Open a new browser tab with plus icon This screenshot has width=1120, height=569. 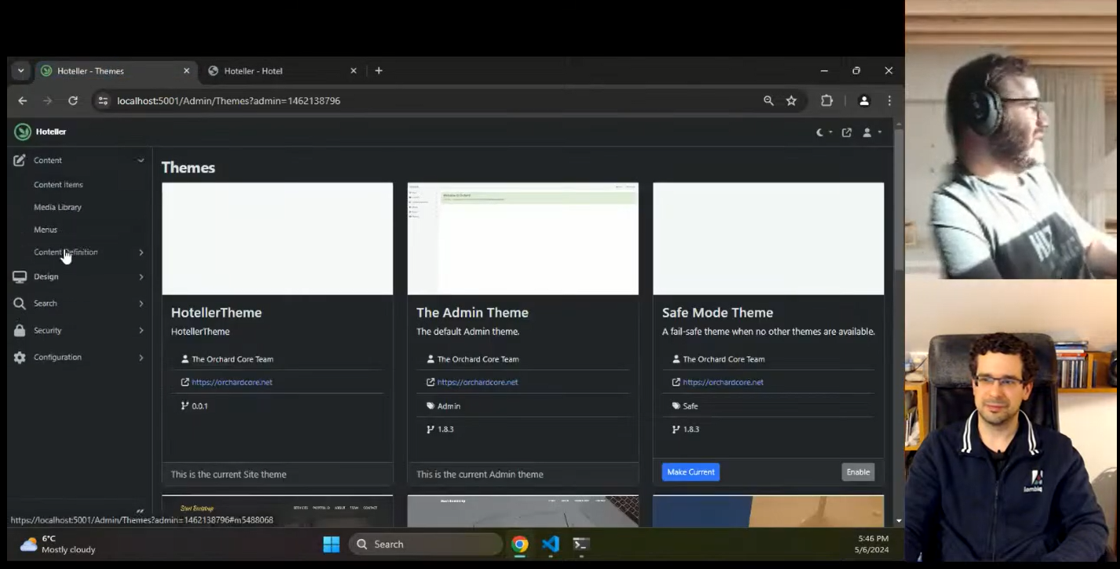coord(379,71)
